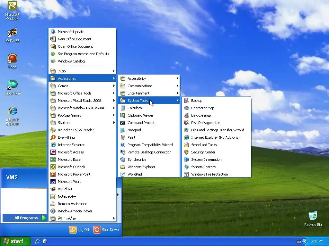Expand the PopCap Games submenu arrow
The image size is (329, 246).
(114, 115)
